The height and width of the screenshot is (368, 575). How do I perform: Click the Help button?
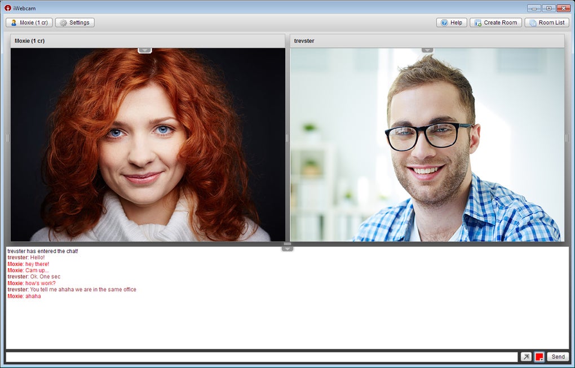[x=452, y=23]
